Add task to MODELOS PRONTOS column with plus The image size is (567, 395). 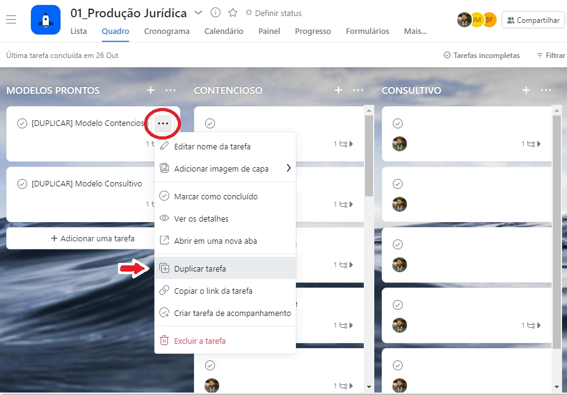151,90
